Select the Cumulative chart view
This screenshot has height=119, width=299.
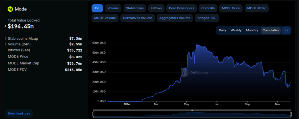271,30
